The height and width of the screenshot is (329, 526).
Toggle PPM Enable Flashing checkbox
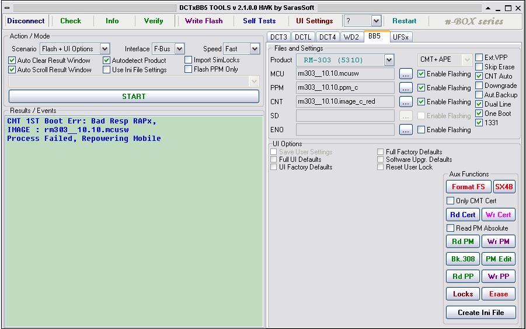(421, 88)
